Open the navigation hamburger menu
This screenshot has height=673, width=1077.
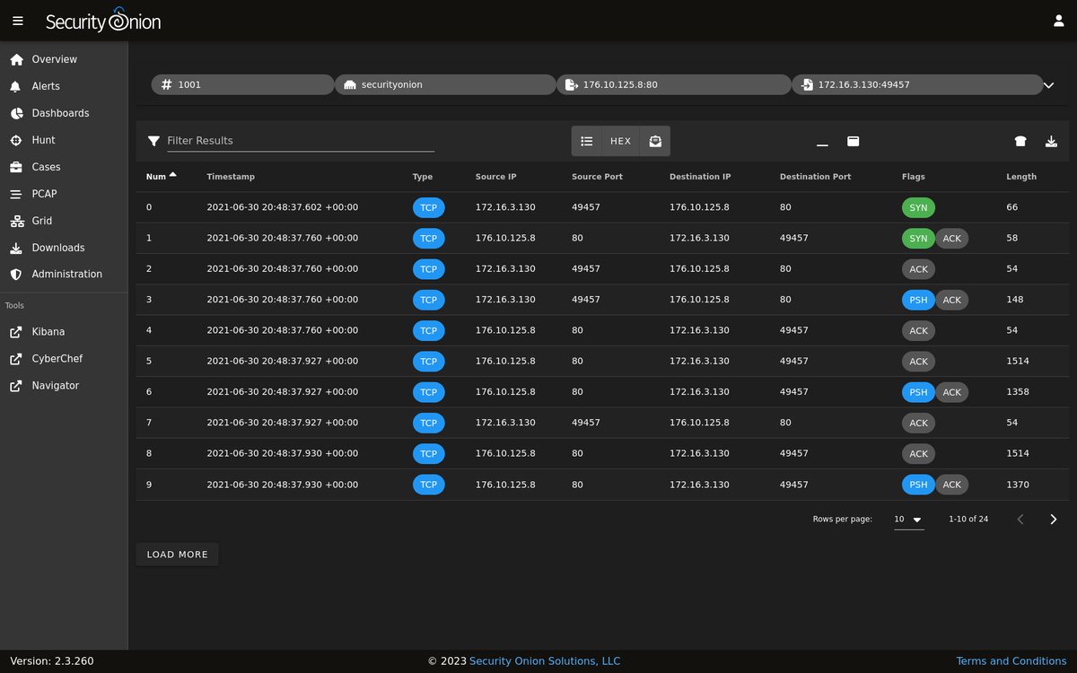pyautogui.click(x=18, y=21)
